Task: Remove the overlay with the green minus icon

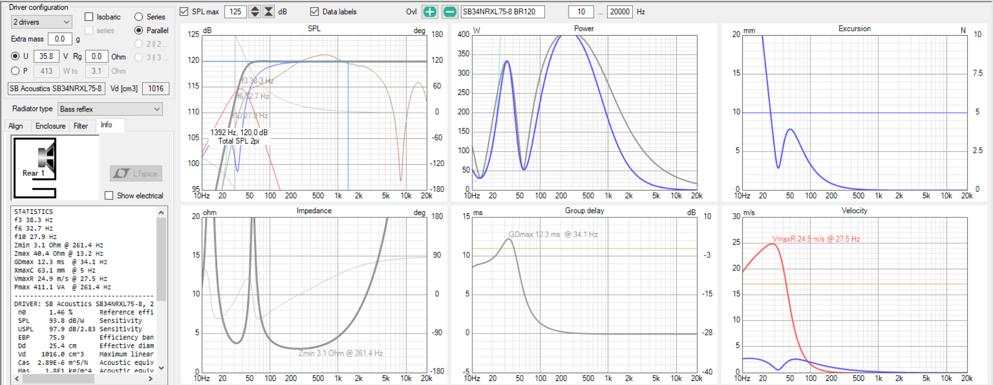Action: pos(450,12)
